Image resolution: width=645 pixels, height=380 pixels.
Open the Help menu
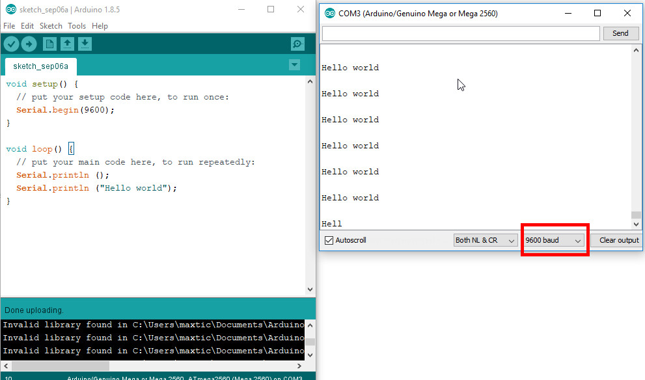click(100, 26)
